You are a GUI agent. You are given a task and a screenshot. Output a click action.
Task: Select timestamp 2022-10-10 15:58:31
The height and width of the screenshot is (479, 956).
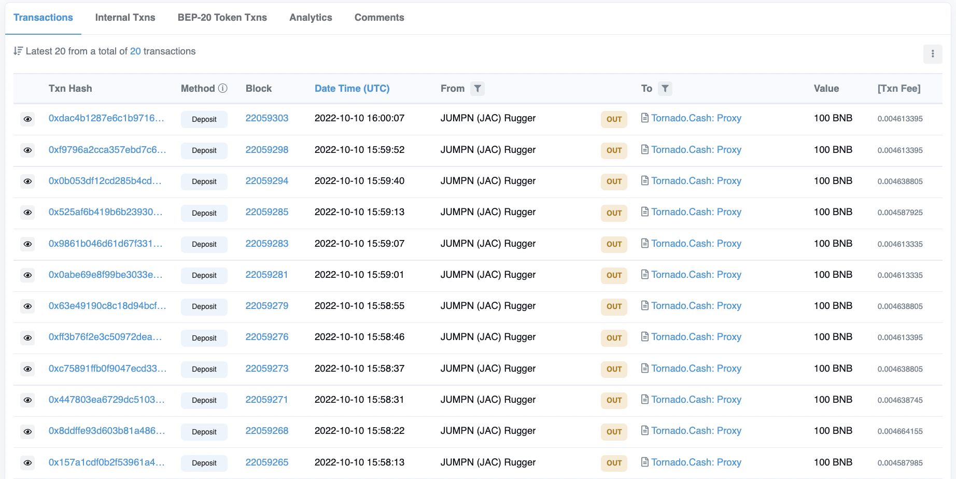coord(359,400)
